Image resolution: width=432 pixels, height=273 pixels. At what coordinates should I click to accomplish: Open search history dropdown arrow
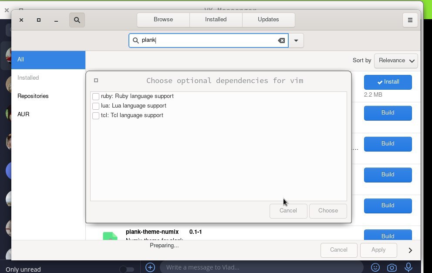[296, 40]
